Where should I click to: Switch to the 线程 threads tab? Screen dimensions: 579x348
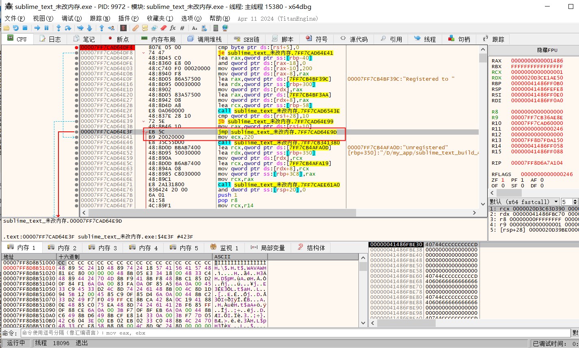click(425, 39)
